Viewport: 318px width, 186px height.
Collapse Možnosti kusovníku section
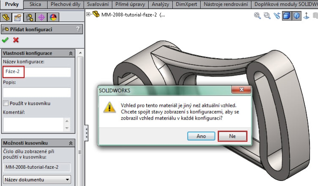pyautogui.click(x=71, y=143)
